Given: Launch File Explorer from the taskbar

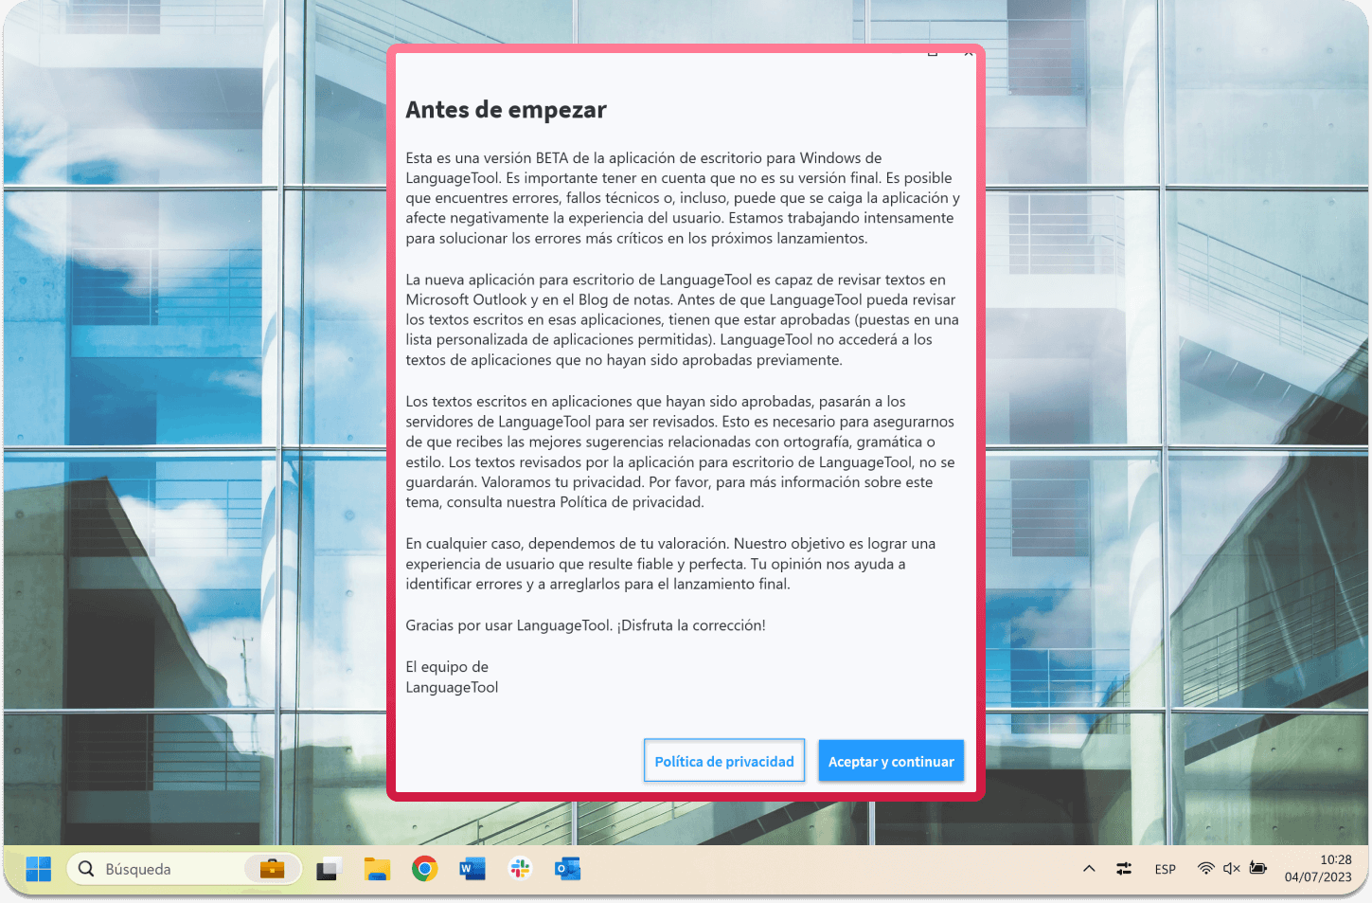Looking at the screenshot, I should (377, 869).
